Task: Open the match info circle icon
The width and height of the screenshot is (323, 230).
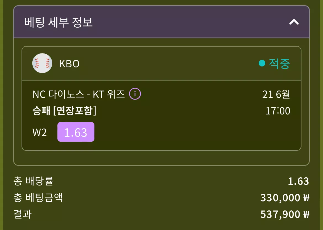Action: [135, 94]
